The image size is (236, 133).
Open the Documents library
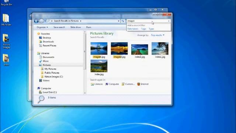click(x=48, y=57)
